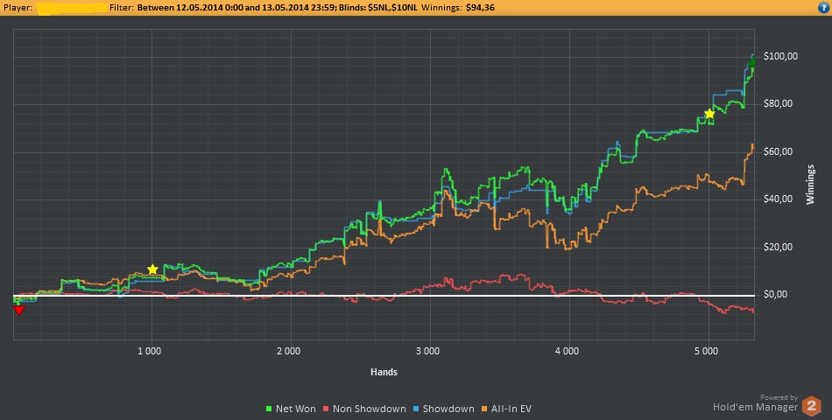
Task: Click the green Net Won color square
Action: [x=268, y=409]
